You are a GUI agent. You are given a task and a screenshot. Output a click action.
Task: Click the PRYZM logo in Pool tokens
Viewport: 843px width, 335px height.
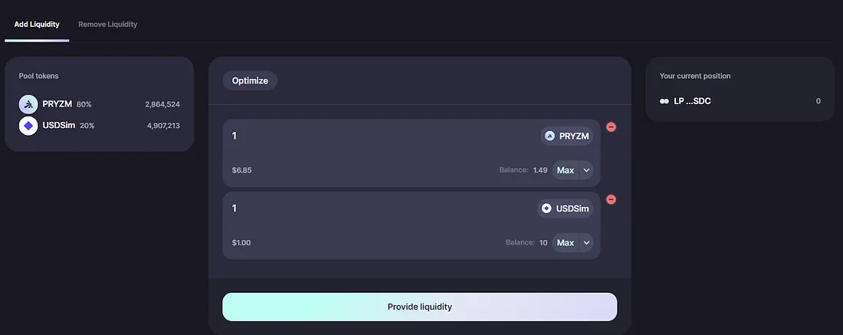(x=28, y=104)
